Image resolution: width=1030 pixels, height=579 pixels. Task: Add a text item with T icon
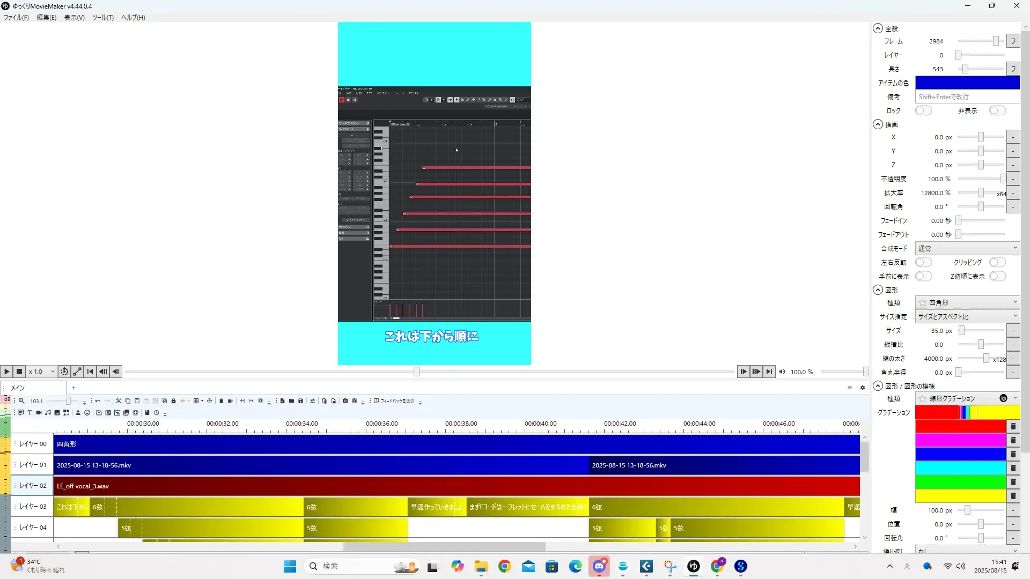pyautogui.click(x=30, y=413)
